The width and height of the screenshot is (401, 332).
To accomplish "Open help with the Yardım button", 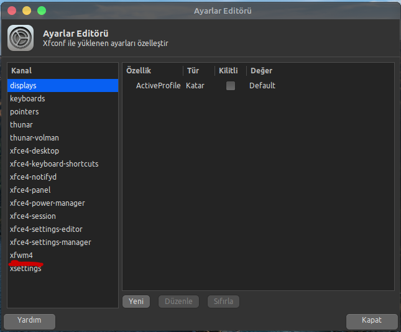I will tap(29, 321).
